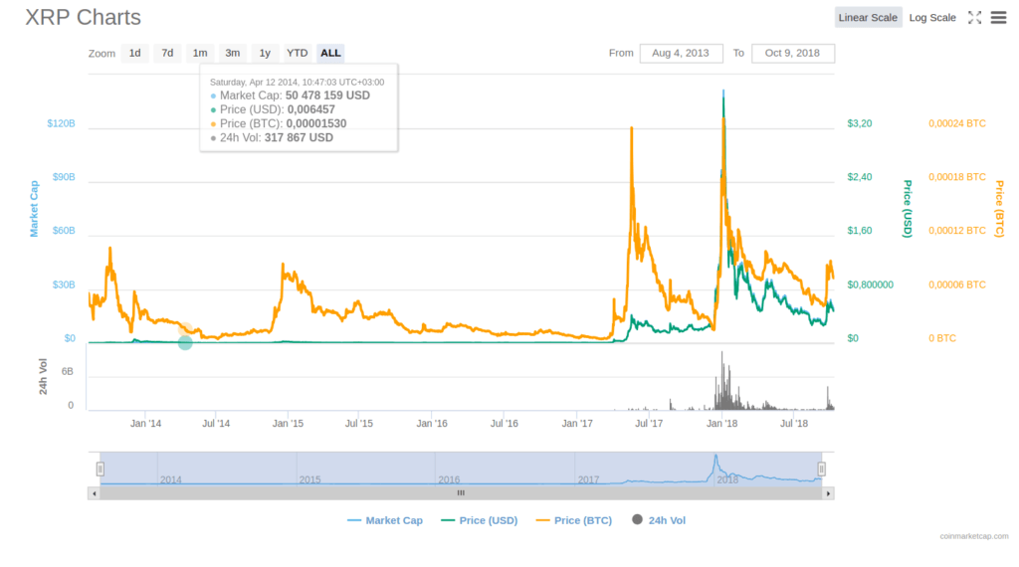This screenshot has width=1019, height=567.
Task: Hide the Price (BTC) legend series
Action: point(573,520)
